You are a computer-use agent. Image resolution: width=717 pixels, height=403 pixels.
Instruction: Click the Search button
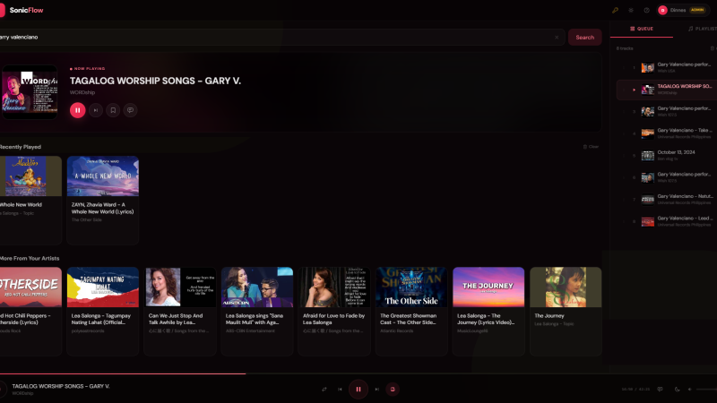(585, 38)
